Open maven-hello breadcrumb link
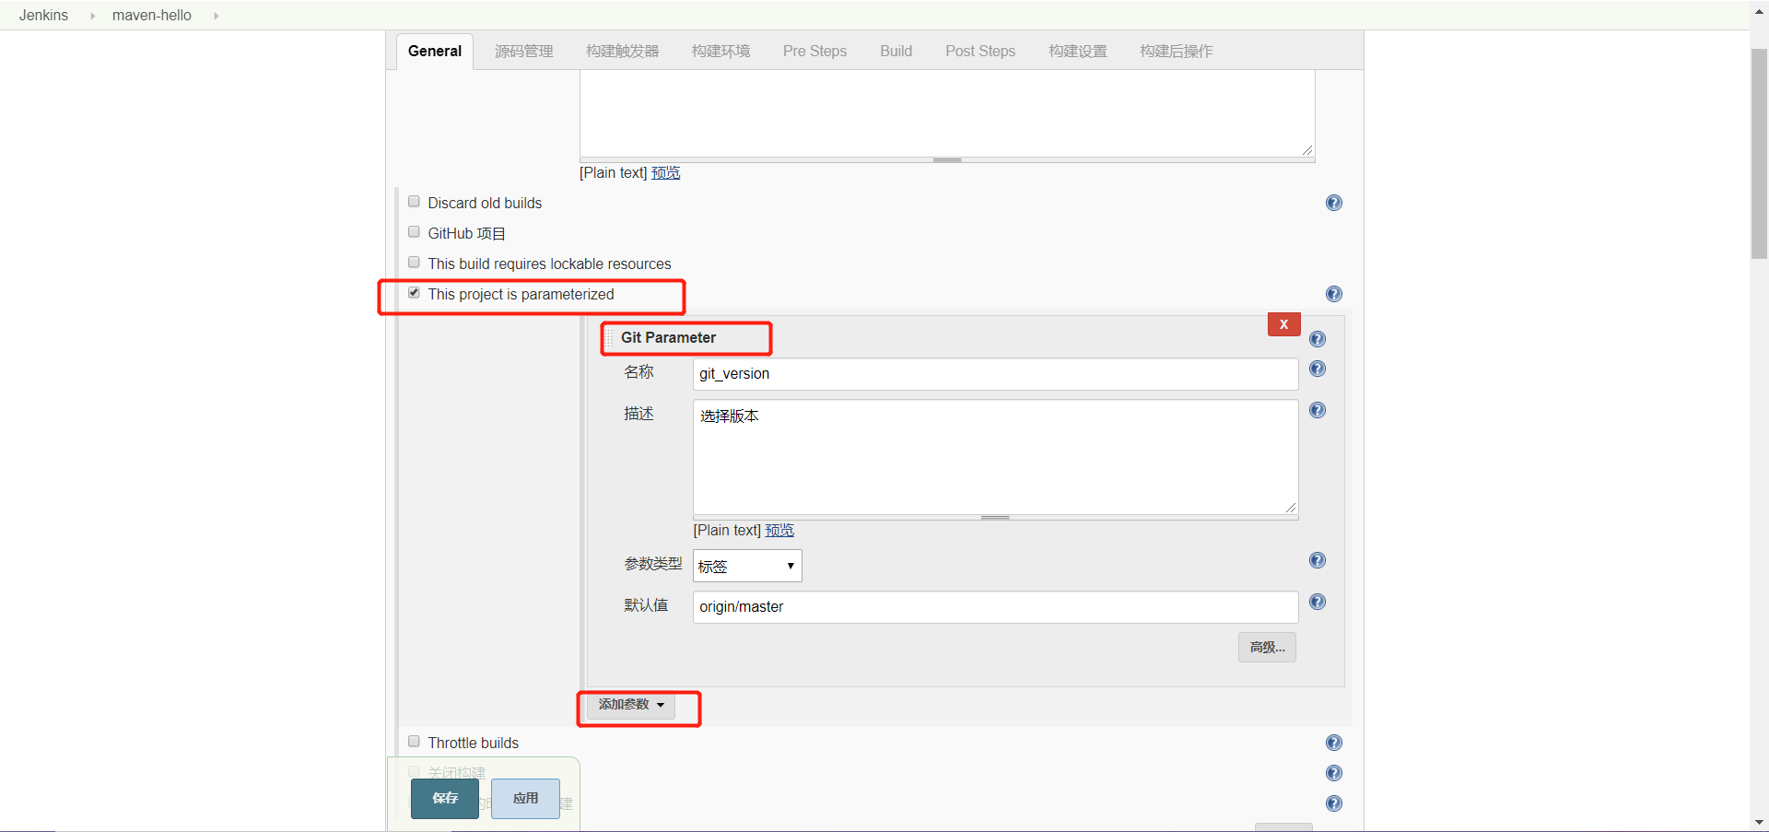The width and height of the screenshot is (1769, 832). point(152,16)
